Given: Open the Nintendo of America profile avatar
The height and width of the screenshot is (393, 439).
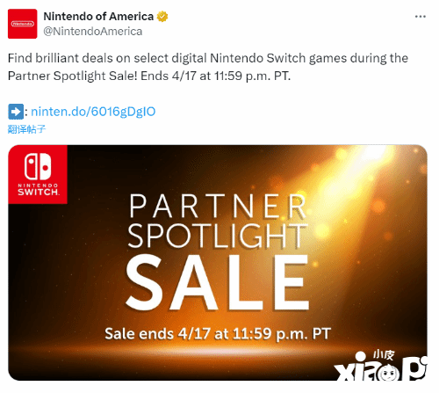Looking at the screenshot, I should 23,24.
